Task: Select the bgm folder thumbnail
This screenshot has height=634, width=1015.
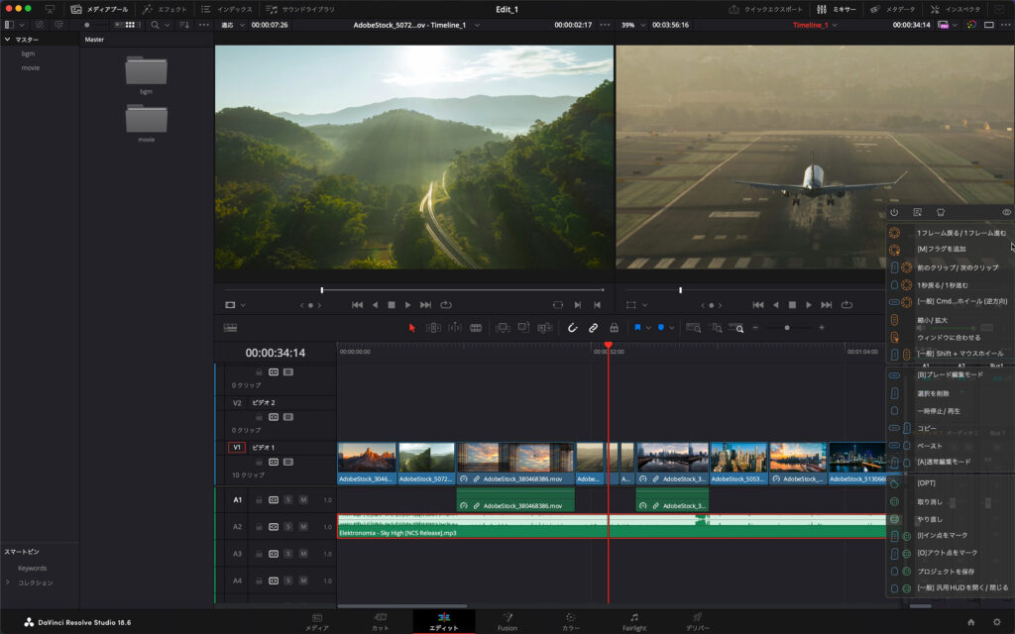Action: pos(147,70)
